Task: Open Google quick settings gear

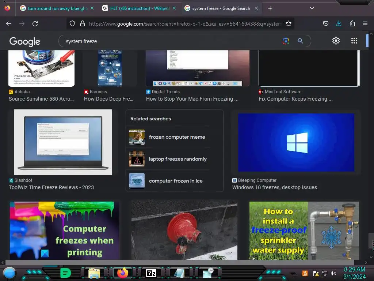Action: coord(336,41)
